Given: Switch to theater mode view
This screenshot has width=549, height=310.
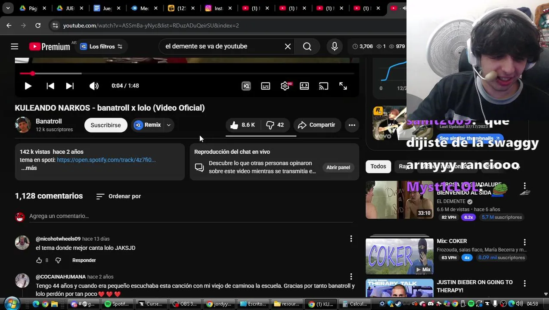Looking at the screenshot, I should [304, 86].
